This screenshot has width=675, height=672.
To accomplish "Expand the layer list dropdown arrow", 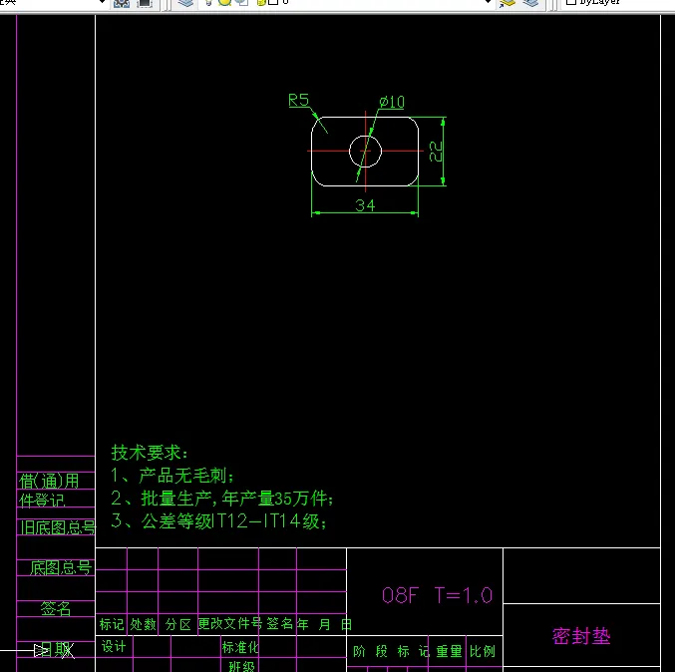I will (488, 2).
